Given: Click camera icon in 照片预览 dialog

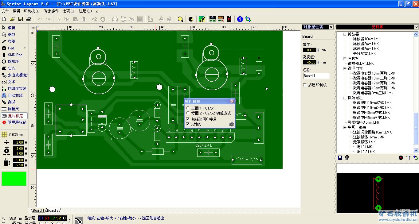Looking at the screenshot, I should coord(232,124).
